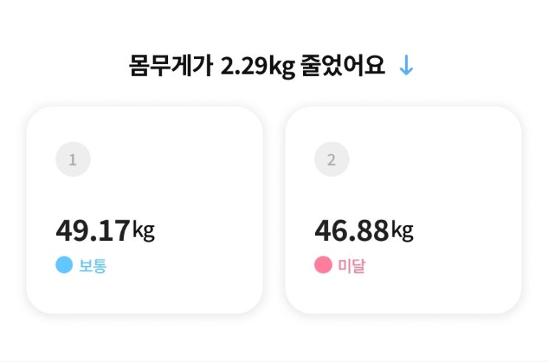548x362 pixels.
Task: Click the 49.17 weight value
Action: 93,231
